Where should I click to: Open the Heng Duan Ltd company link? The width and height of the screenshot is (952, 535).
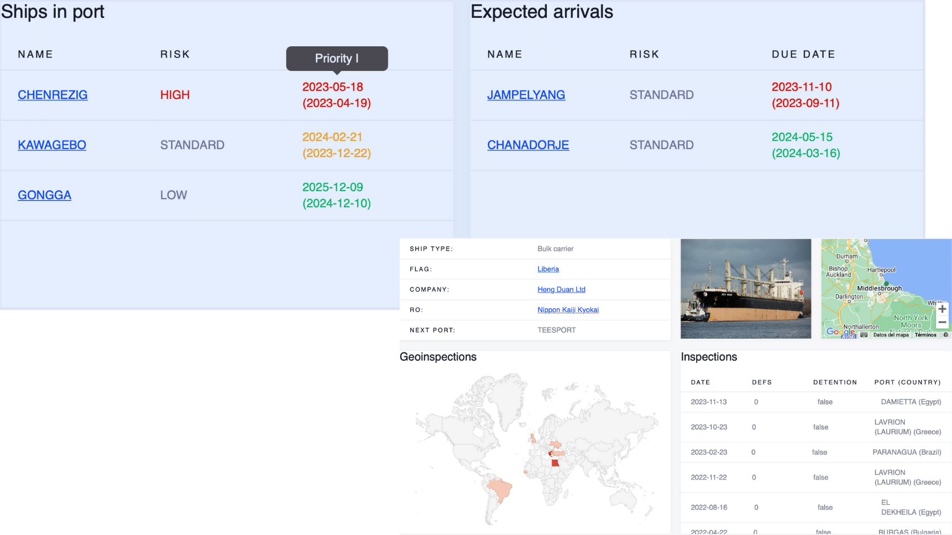click(x=561, y=289)
